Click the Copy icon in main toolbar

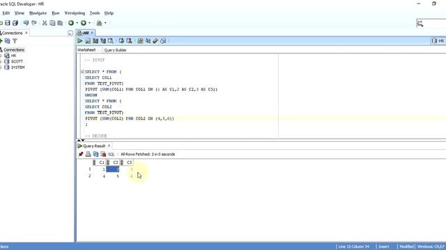click(x=52, y=23)
